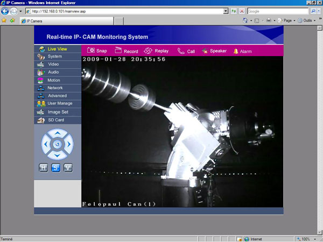Toggle the S button below the pan control
This screenshot has height=242, width=323.
pyautogui.click(x=56, y=168)
